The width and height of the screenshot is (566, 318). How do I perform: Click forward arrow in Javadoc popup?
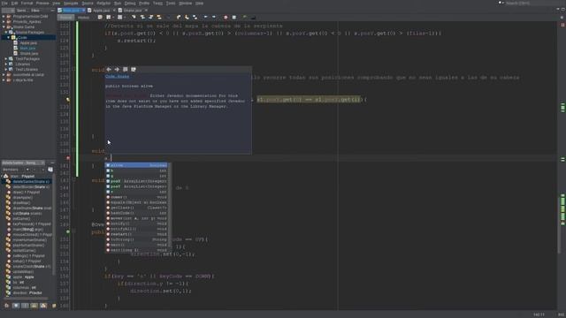[117, 69]
